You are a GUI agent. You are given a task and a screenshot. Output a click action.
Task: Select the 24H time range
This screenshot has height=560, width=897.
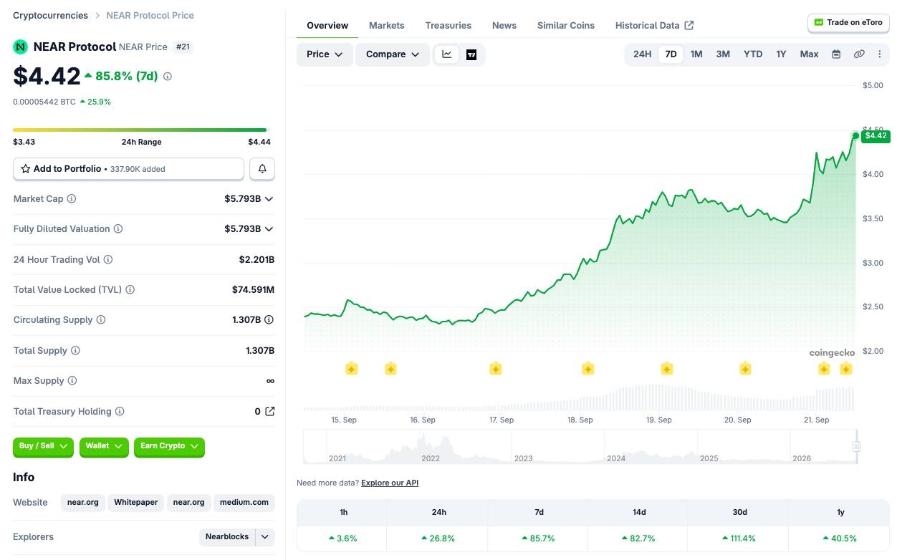click(643, 54)
